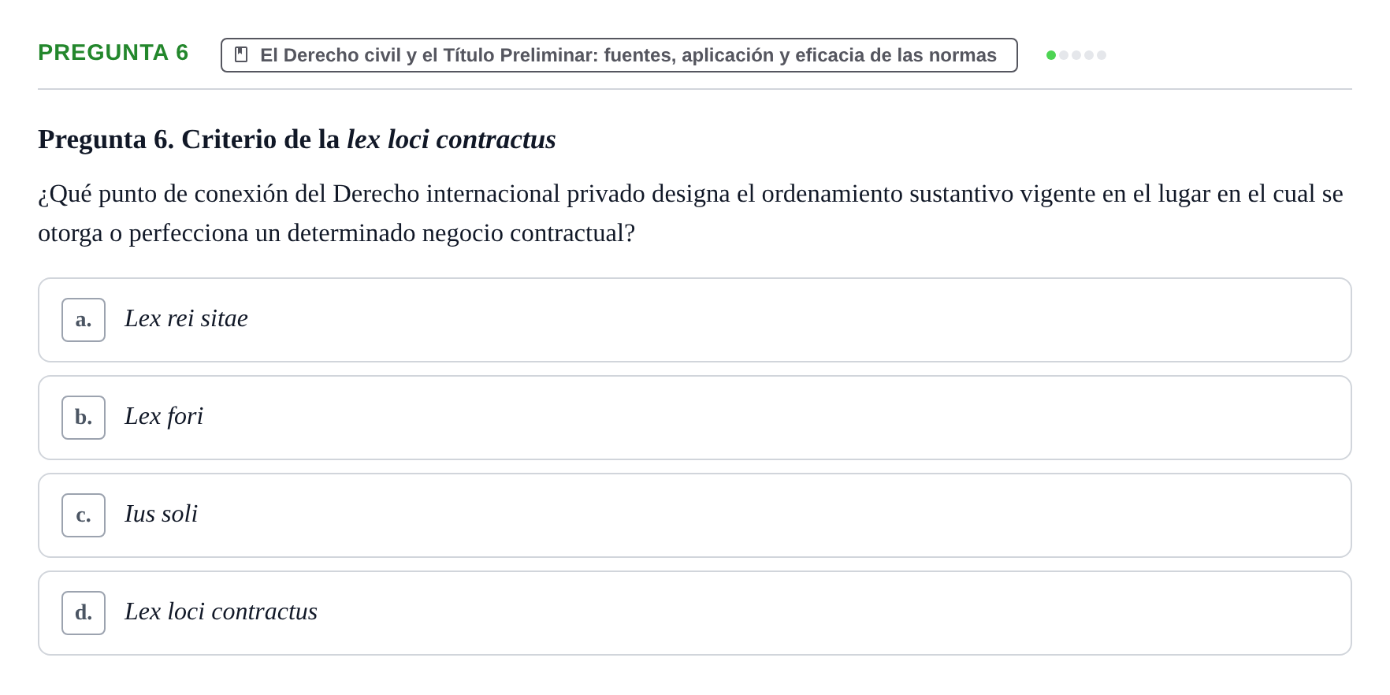Click the green first difficulty dot

(x=1051, y=55)
